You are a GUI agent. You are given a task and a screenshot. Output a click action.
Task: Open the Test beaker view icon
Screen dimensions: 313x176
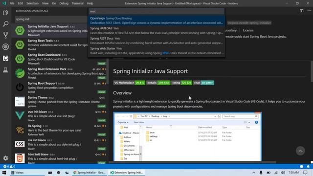pos(5,69)
